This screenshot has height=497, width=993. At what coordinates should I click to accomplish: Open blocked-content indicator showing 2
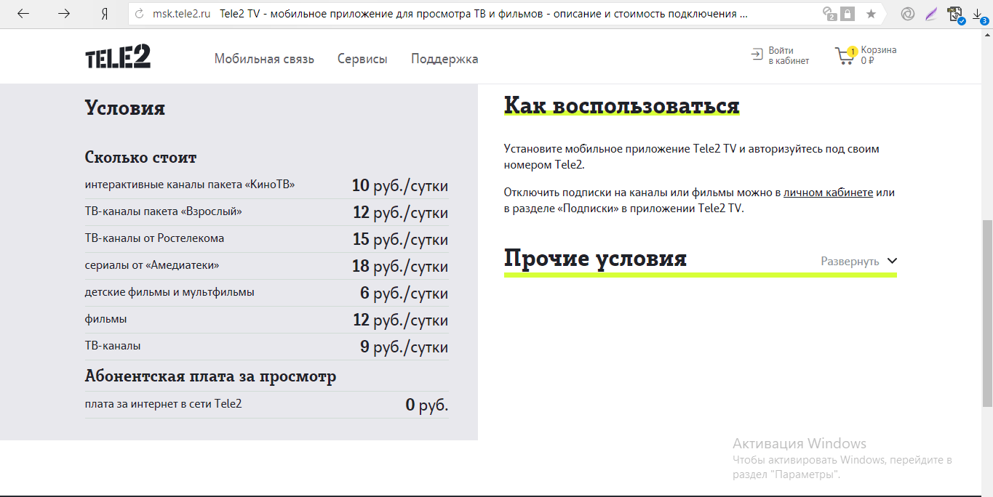[829, 14]
